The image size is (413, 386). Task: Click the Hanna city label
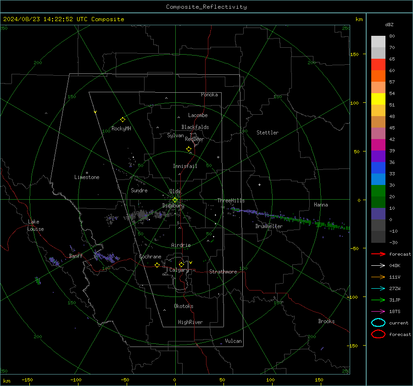tap(321, 205)
